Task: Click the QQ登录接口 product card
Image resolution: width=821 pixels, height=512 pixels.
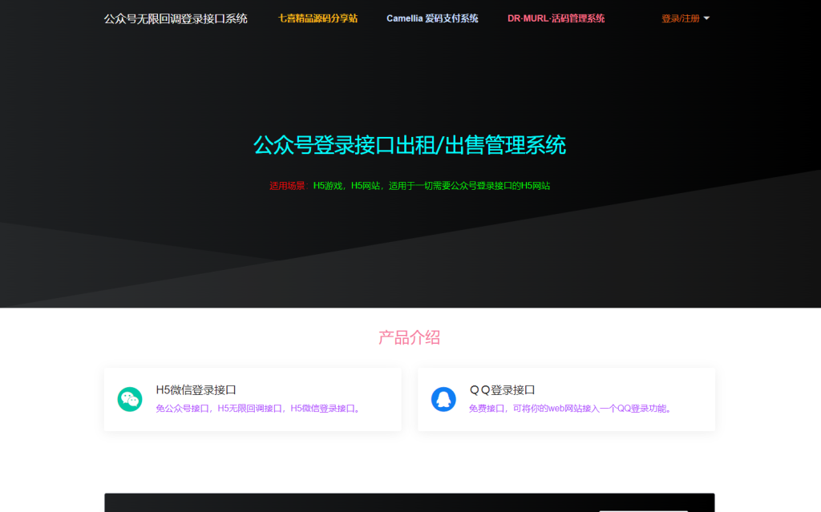Action: pyautogui.click(x=565, y=398)
